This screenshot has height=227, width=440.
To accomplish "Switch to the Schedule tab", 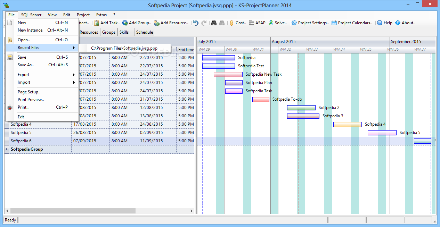I will coord(144,32).
